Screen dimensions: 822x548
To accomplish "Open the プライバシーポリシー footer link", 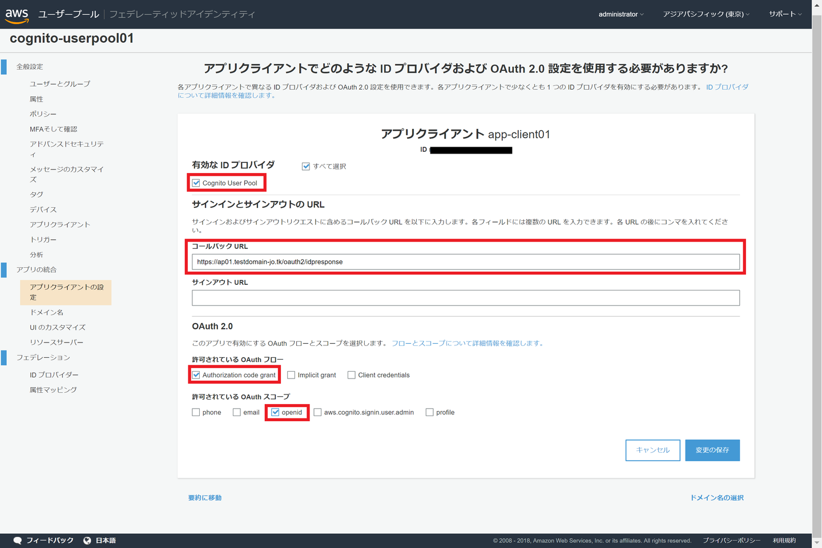I will click(x=732, y=541).
